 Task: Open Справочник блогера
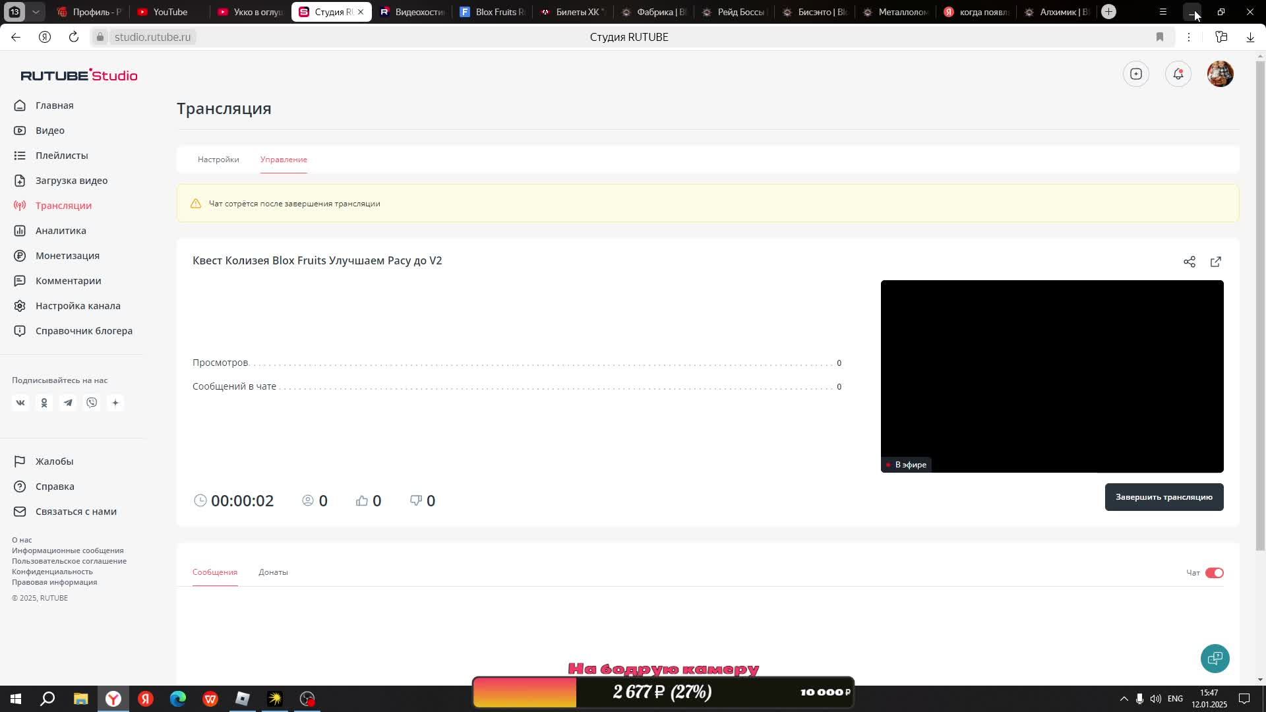(x=84, y=331)
